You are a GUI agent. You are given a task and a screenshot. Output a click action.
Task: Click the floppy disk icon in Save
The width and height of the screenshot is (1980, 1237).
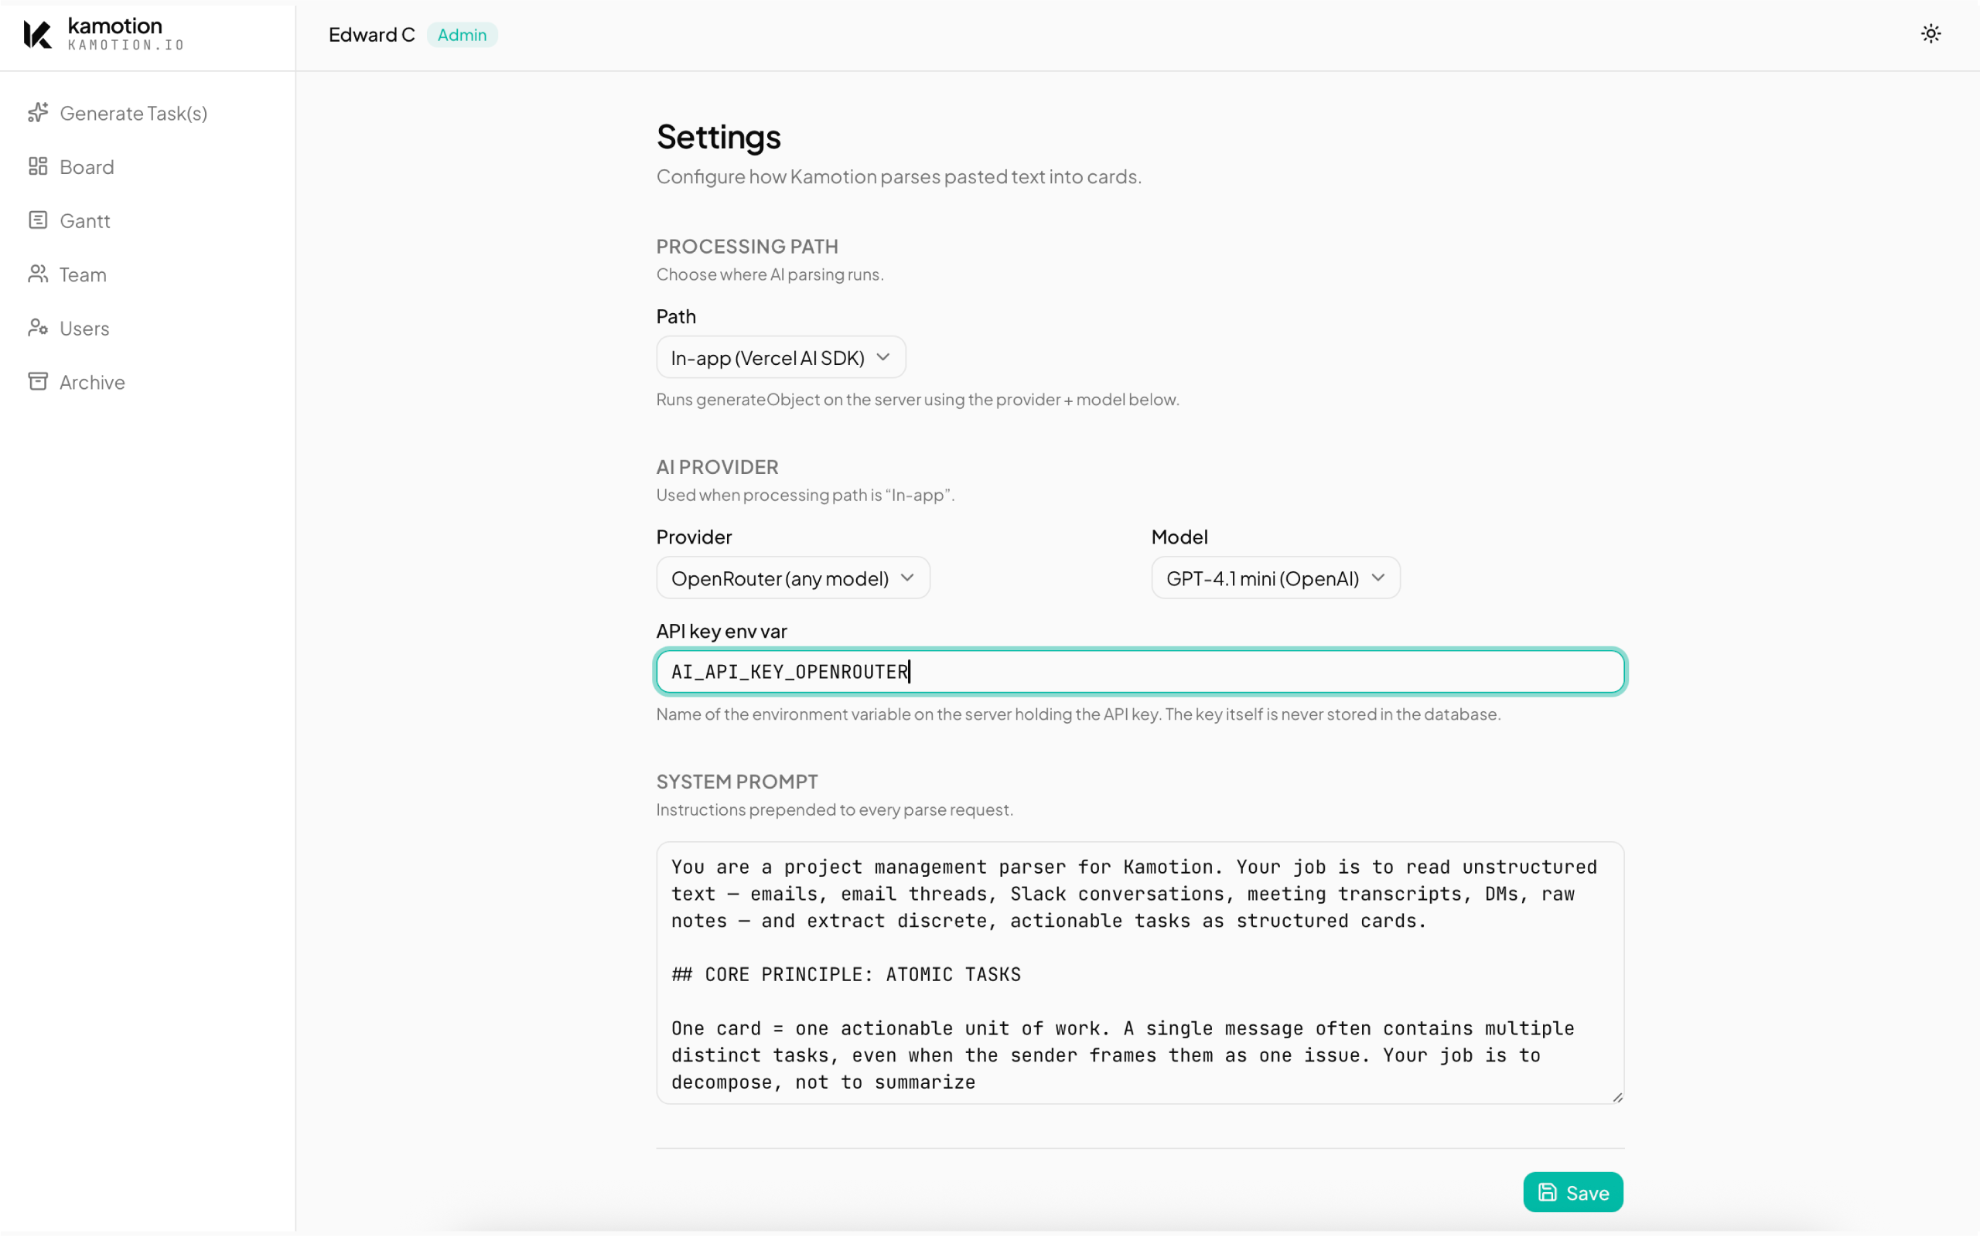(x=1546, y=1192)
